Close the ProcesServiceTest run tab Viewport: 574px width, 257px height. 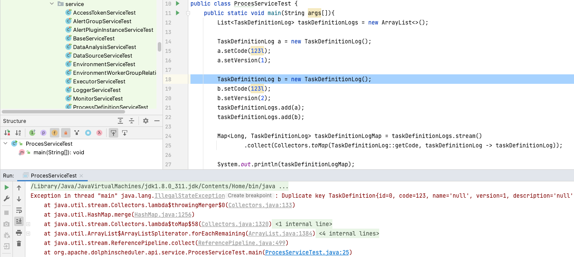[82, 176]
